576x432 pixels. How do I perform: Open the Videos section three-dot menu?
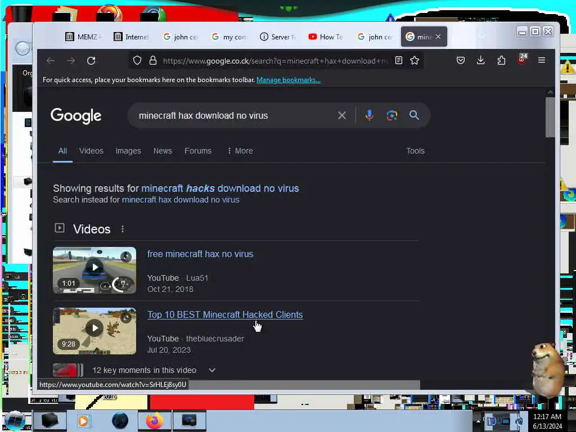[x=123, y=229]
